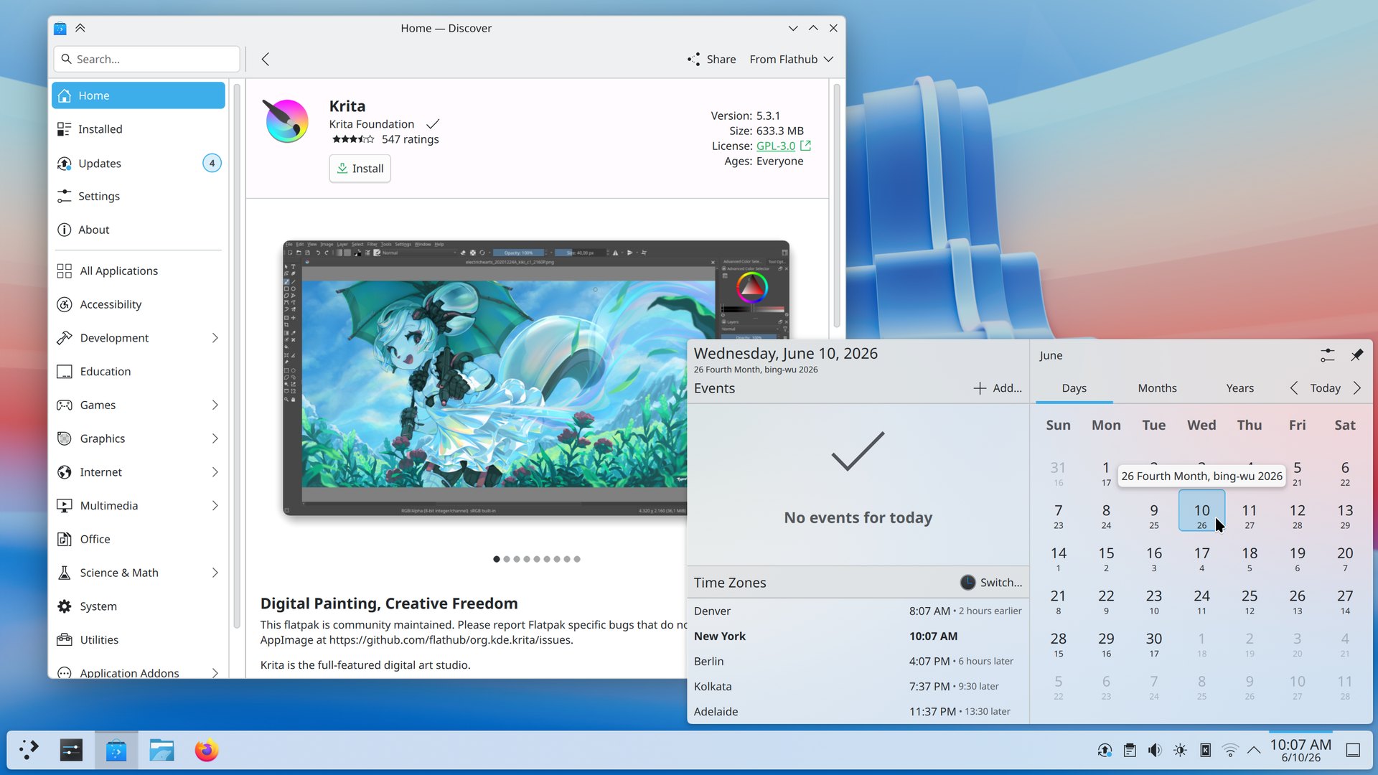Expand the Multimedia category

point(139,505)
